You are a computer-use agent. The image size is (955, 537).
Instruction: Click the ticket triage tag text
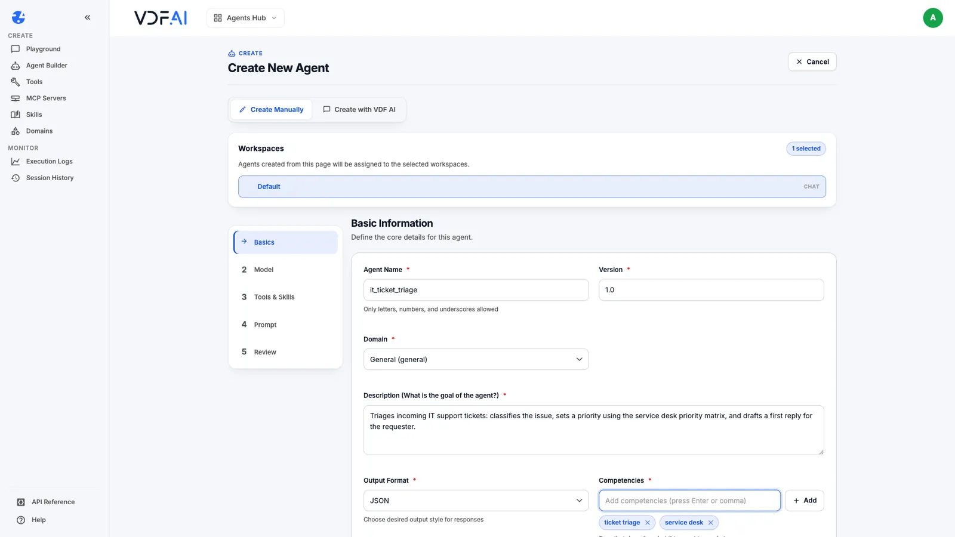point(622,523)
